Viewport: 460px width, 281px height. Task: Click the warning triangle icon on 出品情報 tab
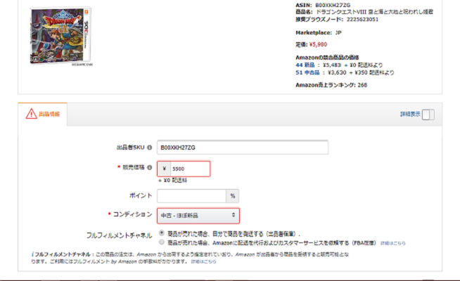31,114
